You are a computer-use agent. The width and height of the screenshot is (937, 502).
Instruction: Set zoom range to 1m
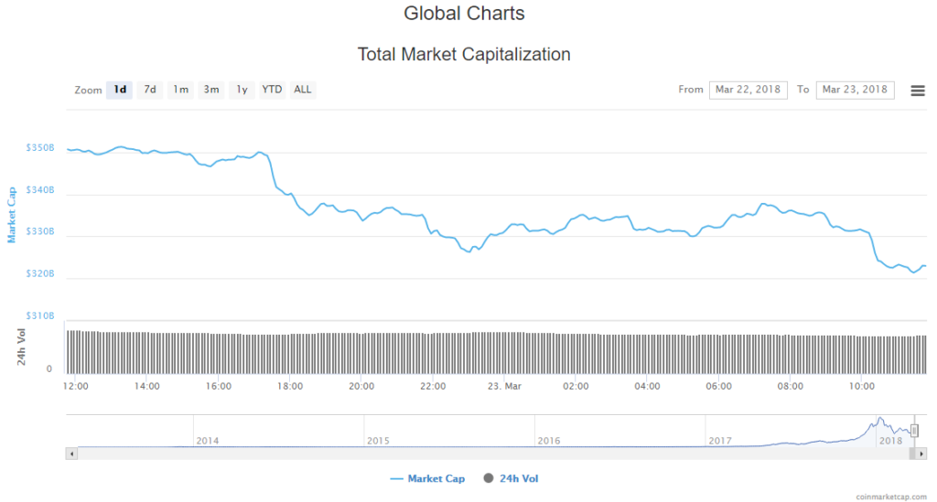180,90
